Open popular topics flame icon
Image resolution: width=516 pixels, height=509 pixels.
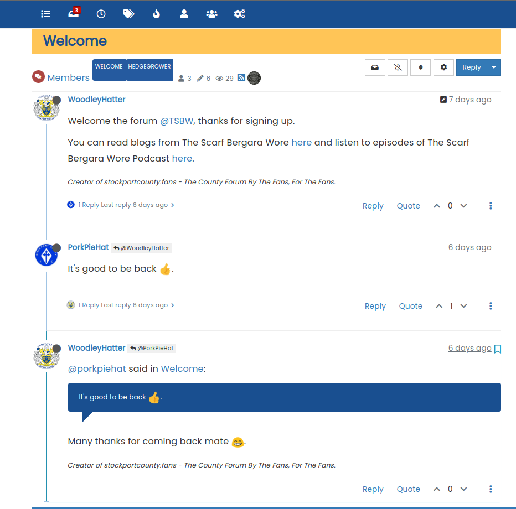click(156, 14)
